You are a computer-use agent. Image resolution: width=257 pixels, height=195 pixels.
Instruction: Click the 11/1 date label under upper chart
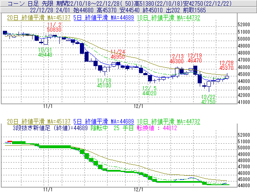pos(48,106)
